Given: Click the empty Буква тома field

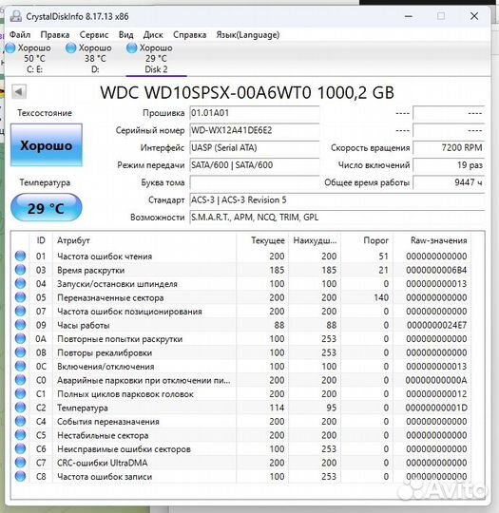Looking at the screenshot, I should point(254,182).
